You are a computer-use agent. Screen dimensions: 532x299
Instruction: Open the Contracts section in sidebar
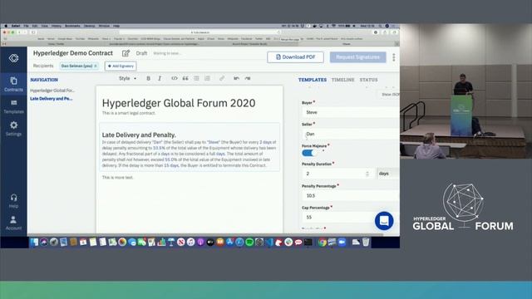pyautogui.click(x=13, y=84)
